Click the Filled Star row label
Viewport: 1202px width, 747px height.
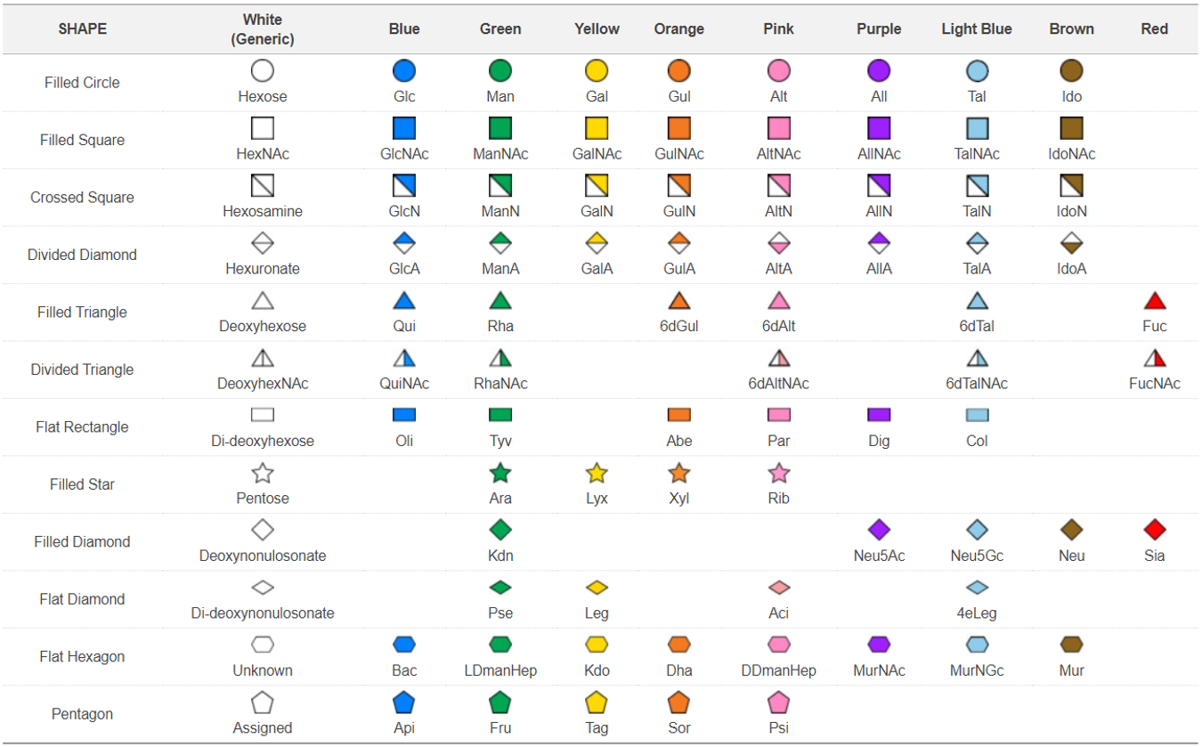[82, 484]
